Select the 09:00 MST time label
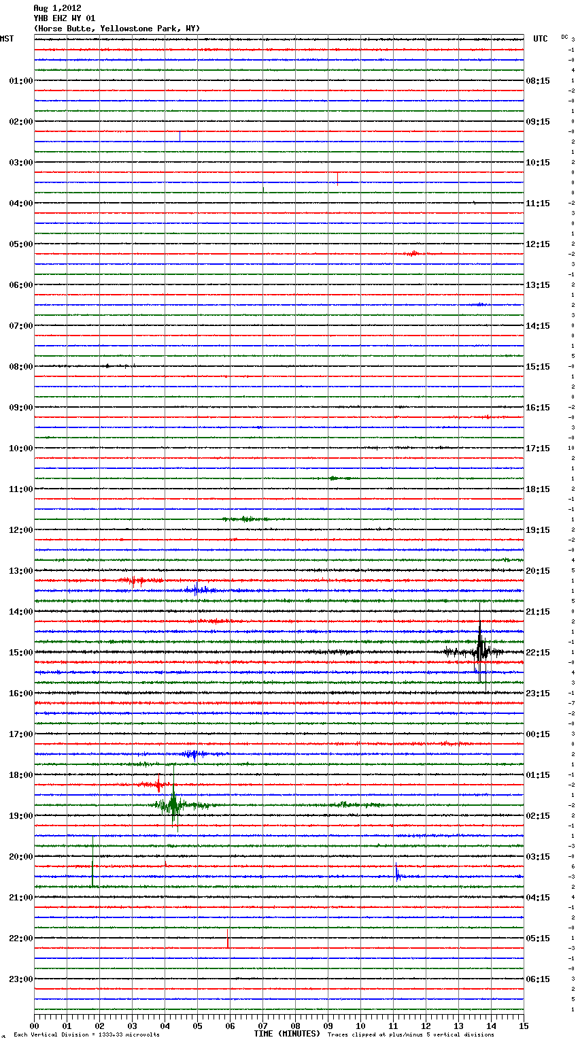The width and height of the screenshot is (578, 1044). [x=21, y=408]
